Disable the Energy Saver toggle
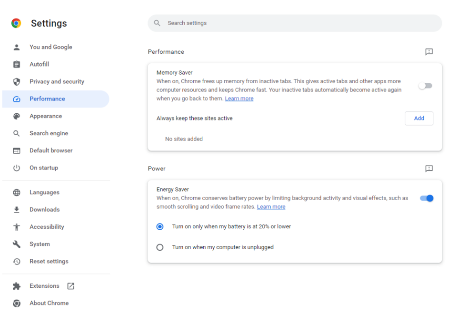The width and height of the screenshot is (463, 326). [427, 198]
